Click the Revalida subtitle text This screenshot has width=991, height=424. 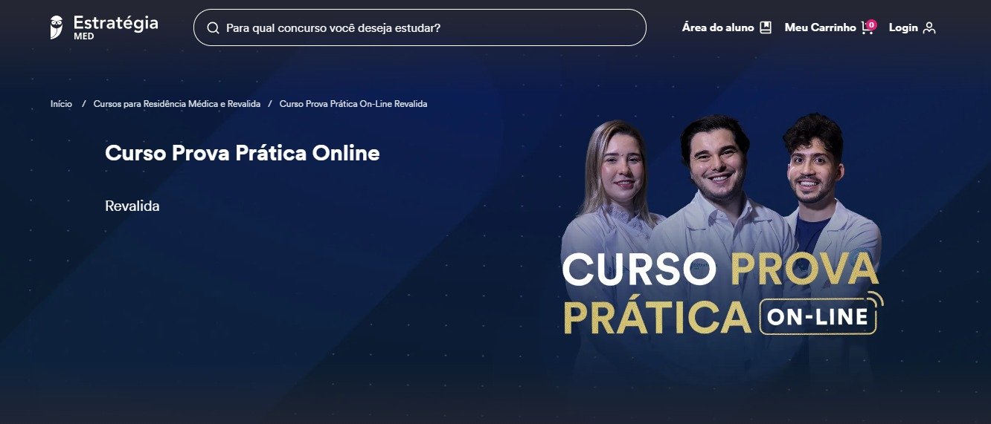point(132,206)
